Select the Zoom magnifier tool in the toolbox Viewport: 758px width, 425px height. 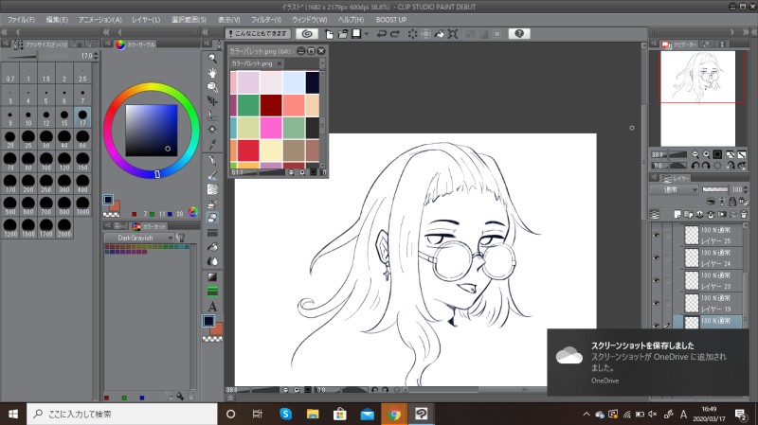tap(212, 57)
